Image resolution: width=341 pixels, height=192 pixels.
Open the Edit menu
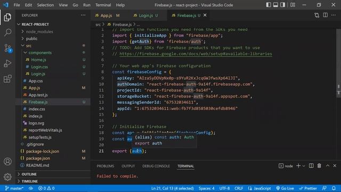click(x=28, y=5)
